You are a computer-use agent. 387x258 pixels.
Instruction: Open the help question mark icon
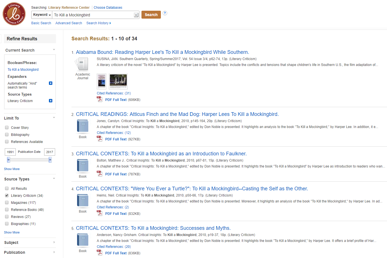(165, 13)
